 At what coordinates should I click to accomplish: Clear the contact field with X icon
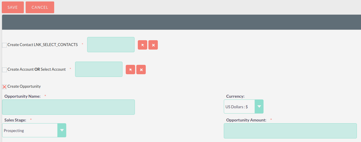point(153,45)
